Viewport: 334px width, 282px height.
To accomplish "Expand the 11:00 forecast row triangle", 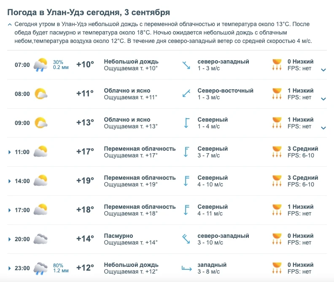I will tap(9, 152).
